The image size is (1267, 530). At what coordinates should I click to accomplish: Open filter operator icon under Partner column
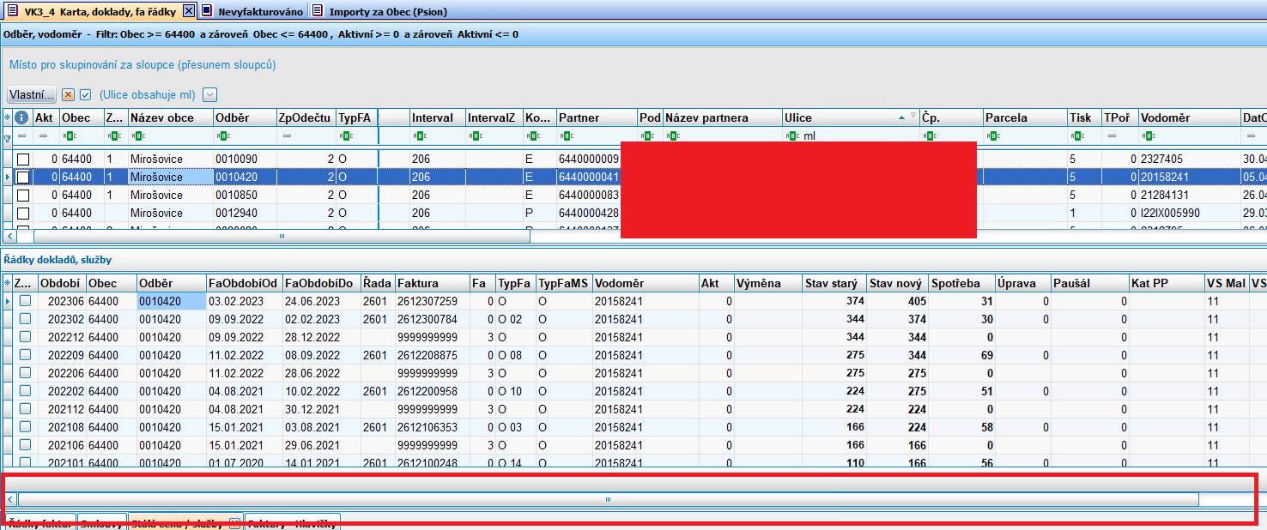tap(566, 136)
